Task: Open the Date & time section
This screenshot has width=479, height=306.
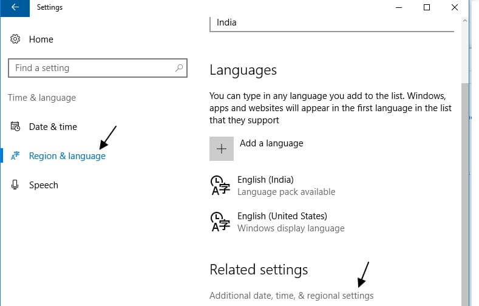Action: click(x=53, y=127)
